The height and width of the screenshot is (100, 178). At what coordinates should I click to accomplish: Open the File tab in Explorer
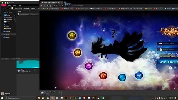click(x=4, y=5)
